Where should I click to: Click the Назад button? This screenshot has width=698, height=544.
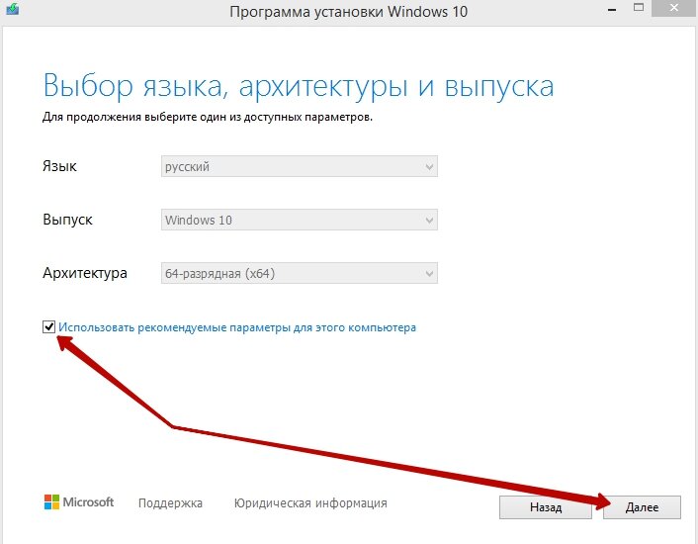tap(546, 507)
